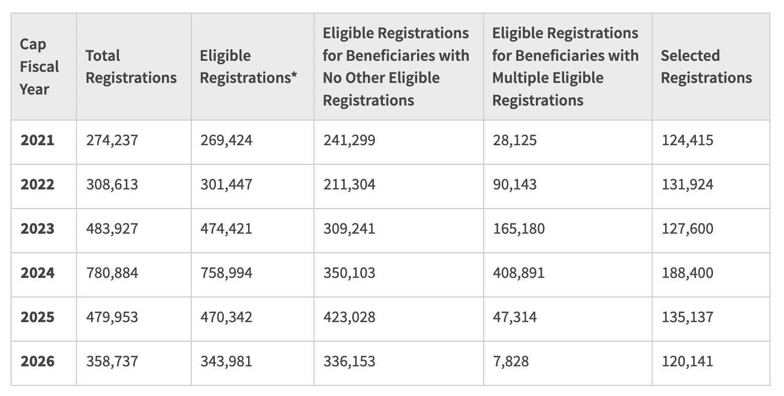The height and width of the screenshot is (396, 784).
Task: Click the No Other Eligible Registrations header
Action: click(396, 67)
